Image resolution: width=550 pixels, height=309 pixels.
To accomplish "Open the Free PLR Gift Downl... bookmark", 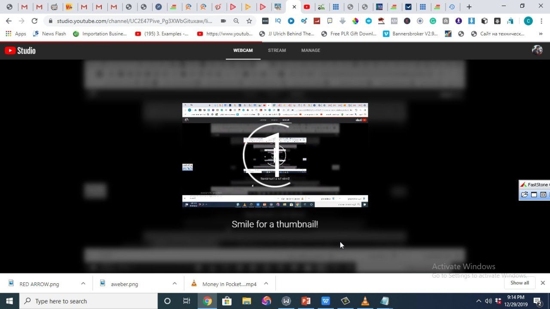I will [349, 33].
